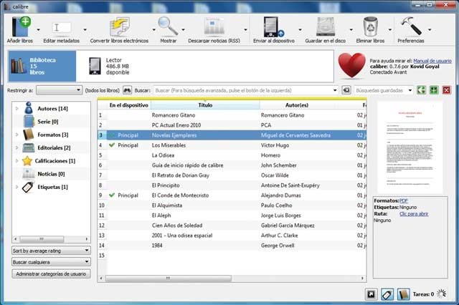Expand the Calificaciones [1] category
Viewport: 459px width, 305px height.
pyautogui.click(x=16, y=160)
